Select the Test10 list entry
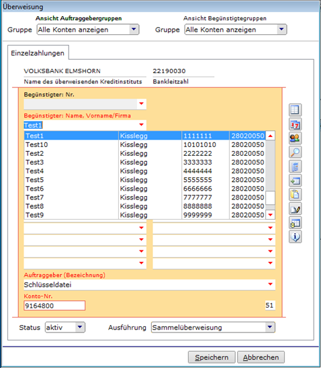The image size is (321, 368). (x=145, y=144)
